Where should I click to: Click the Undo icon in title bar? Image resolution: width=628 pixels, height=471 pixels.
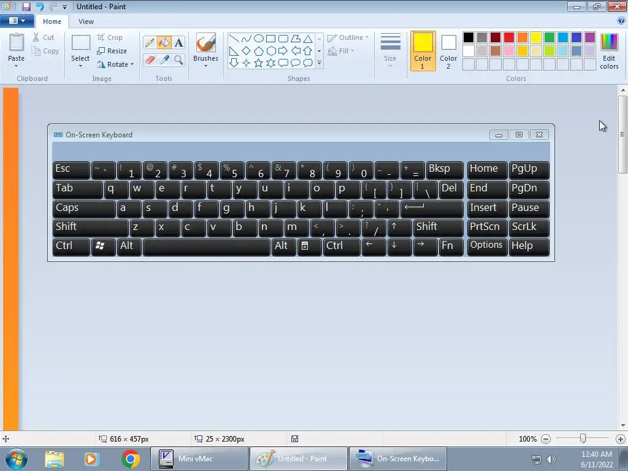pos(40,6)
